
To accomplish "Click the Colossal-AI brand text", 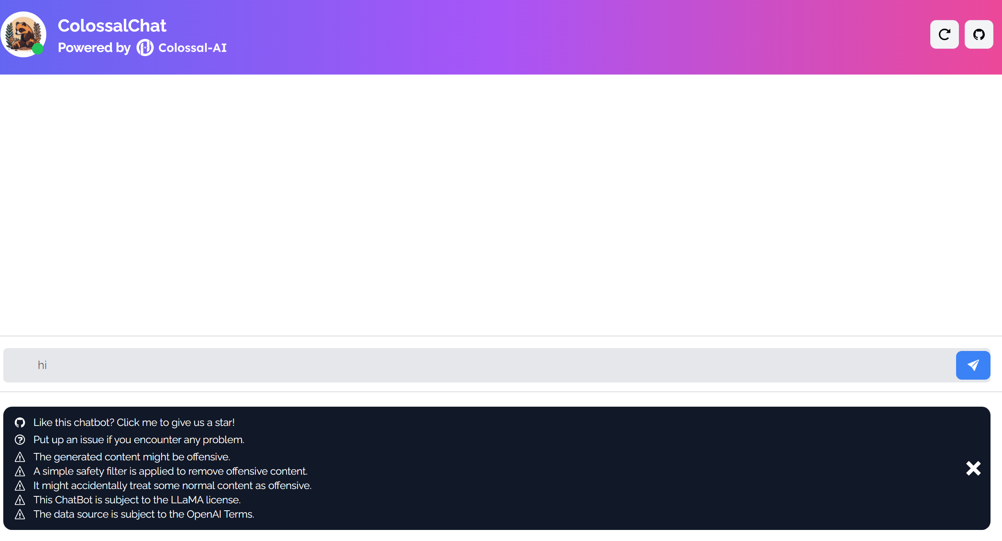I will 192,48.
